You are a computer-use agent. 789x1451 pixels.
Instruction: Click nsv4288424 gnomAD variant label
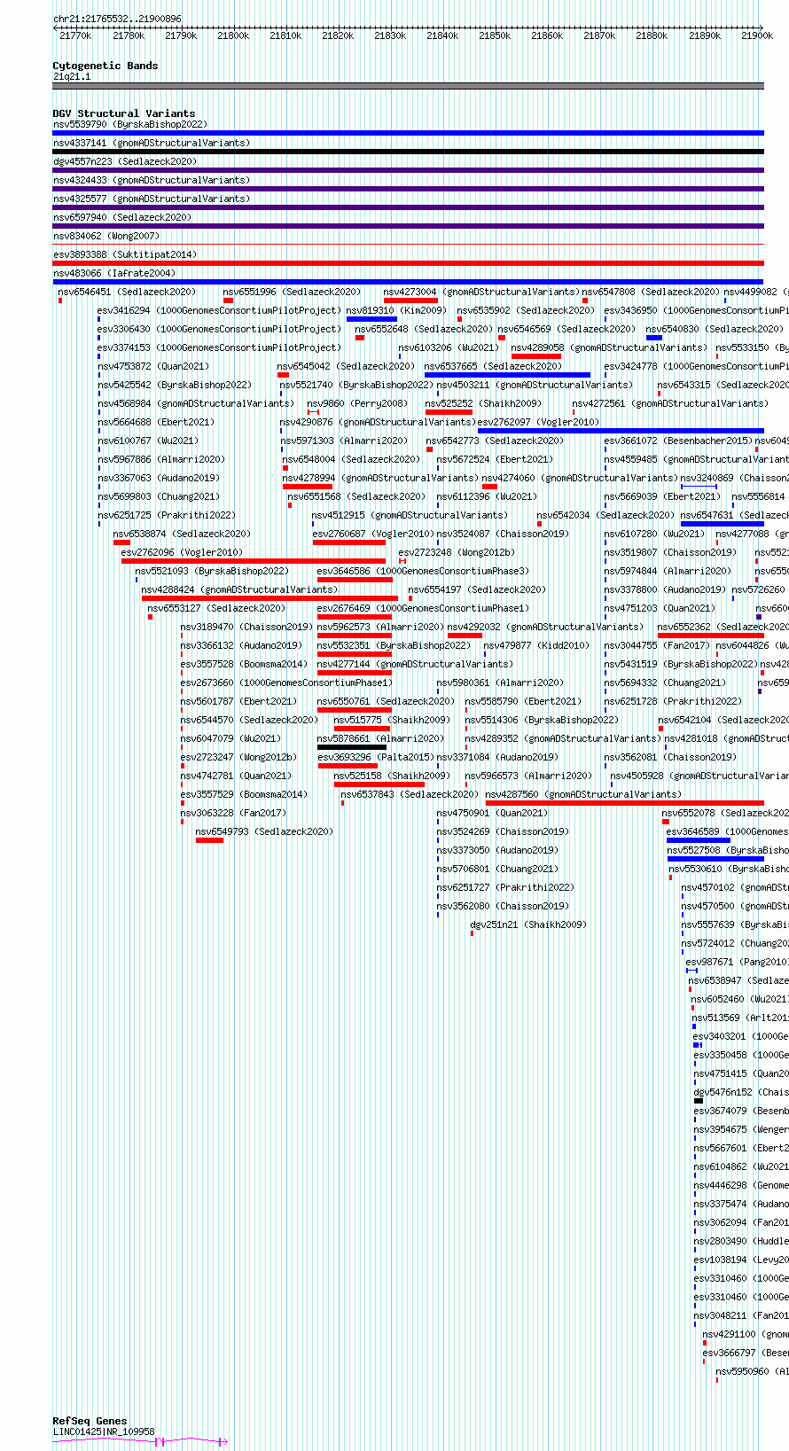point(240,590)
